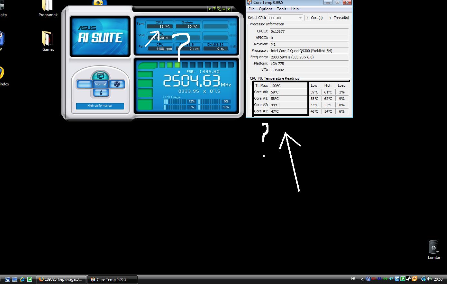
Task: Launch Internet Explorer from quick launch
Action: point(22,279)
